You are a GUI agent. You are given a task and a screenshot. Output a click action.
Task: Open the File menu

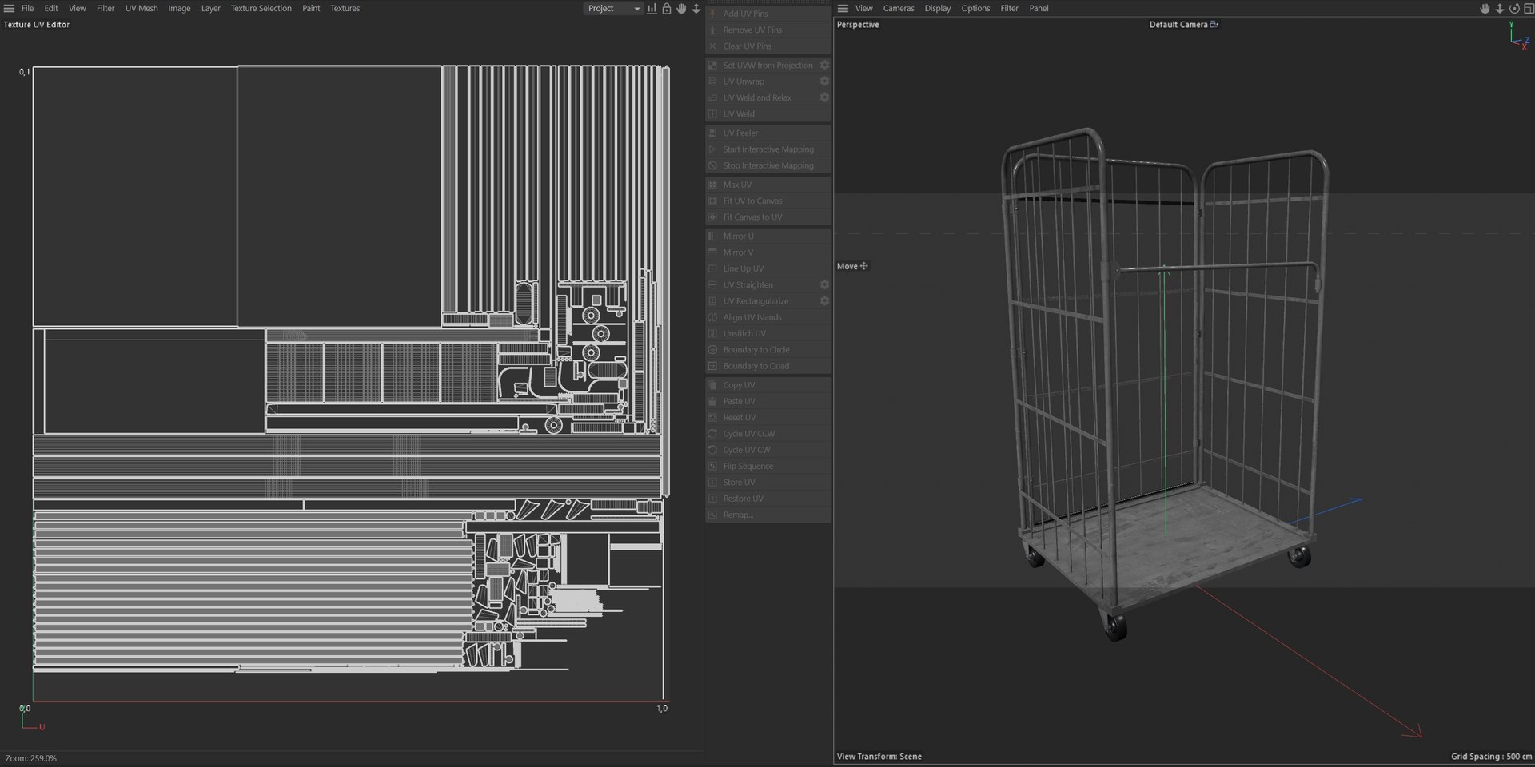tap(27, 8)
